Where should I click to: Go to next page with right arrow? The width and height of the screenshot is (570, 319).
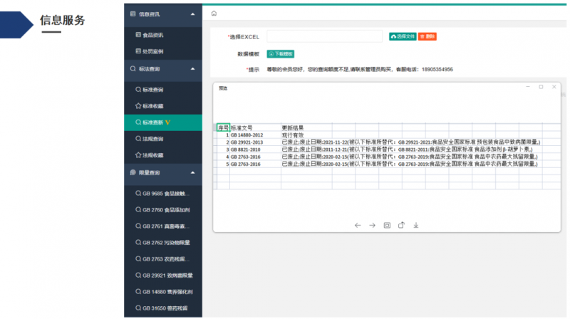tap(372, 225)
